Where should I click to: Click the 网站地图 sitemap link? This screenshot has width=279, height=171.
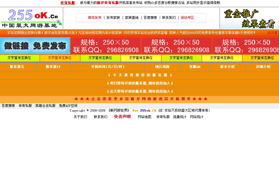(x=145, y=117)
